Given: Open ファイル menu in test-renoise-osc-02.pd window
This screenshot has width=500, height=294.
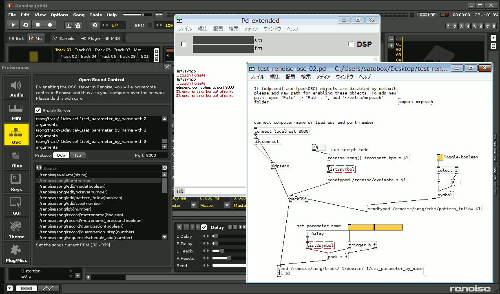Looking at the screenshot, I should 257,77.
